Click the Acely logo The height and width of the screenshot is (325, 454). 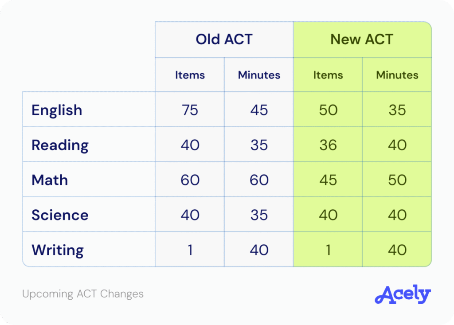[403, 295]
